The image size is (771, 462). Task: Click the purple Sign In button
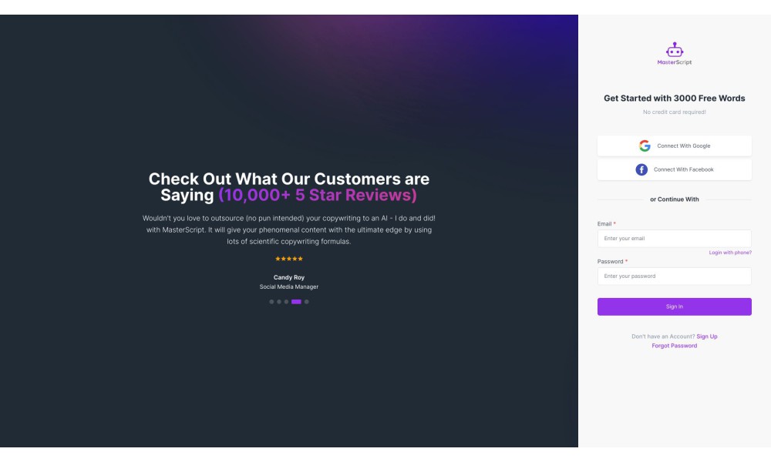click(x=674, y=306)
